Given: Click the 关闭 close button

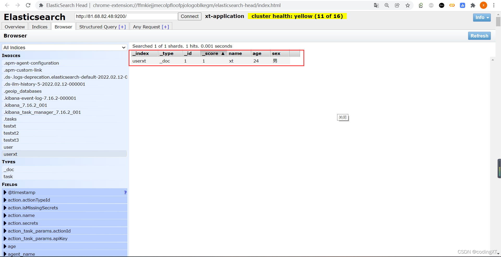Looking at the screenshot, I should click(343, 117).
